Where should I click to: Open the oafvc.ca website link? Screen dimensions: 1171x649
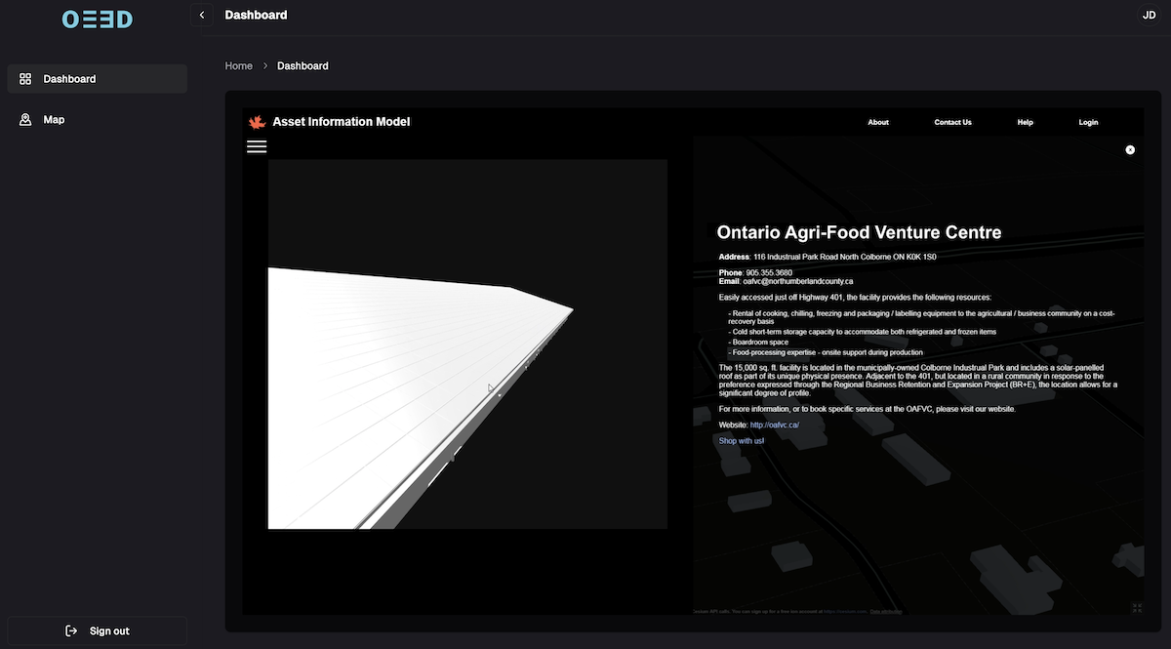coord(775,426)
